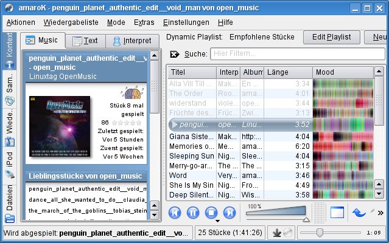Select the 'Giana Siste...' track row

click(x=271, y=137)
